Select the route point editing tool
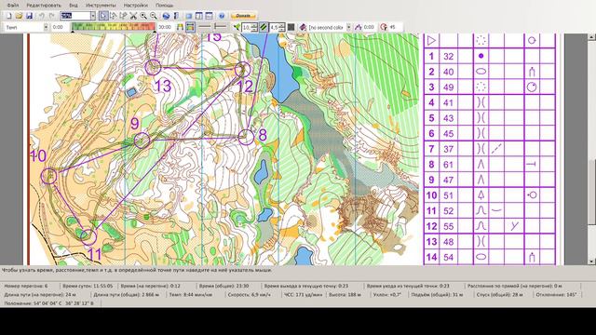The width and height of the screenshot is (596, 335). point(114,16)
